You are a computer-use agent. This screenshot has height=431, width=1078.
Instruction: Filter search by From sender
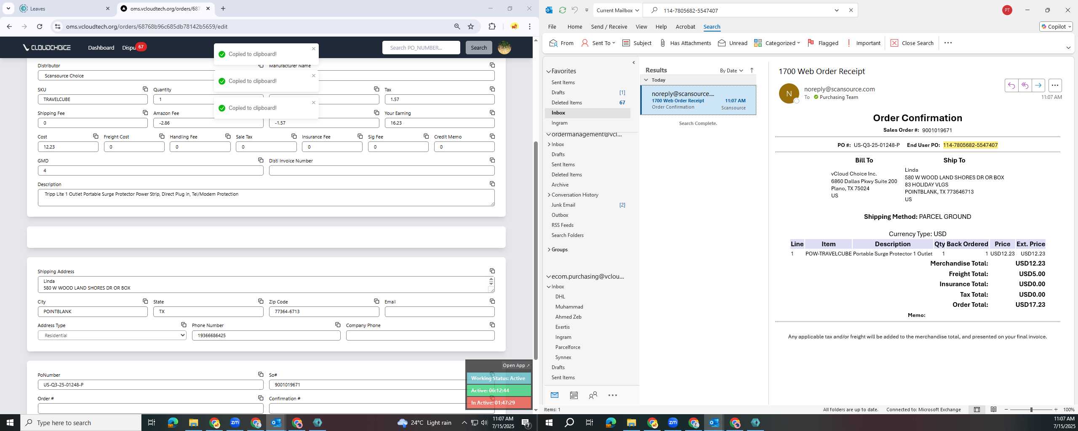562,43
